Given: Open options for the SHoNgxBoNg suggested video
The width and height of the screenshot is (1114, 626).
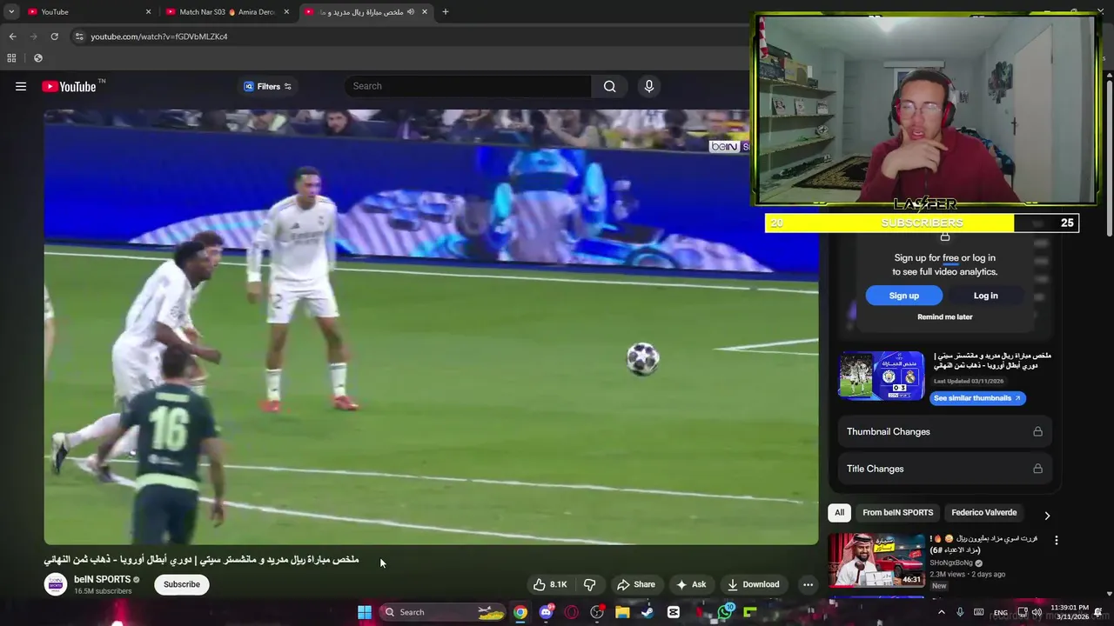Looking at the screenshot, I should (1057, 540).
